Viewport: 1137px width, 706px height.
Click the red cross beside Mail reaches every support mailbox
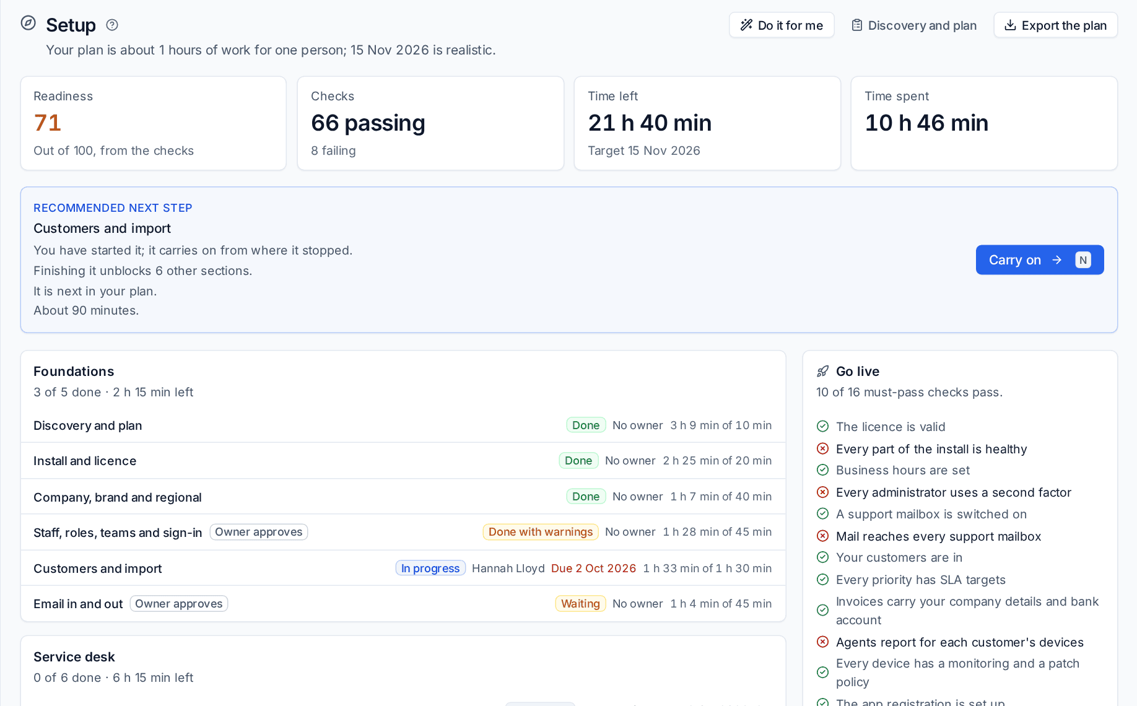(822, 536)
